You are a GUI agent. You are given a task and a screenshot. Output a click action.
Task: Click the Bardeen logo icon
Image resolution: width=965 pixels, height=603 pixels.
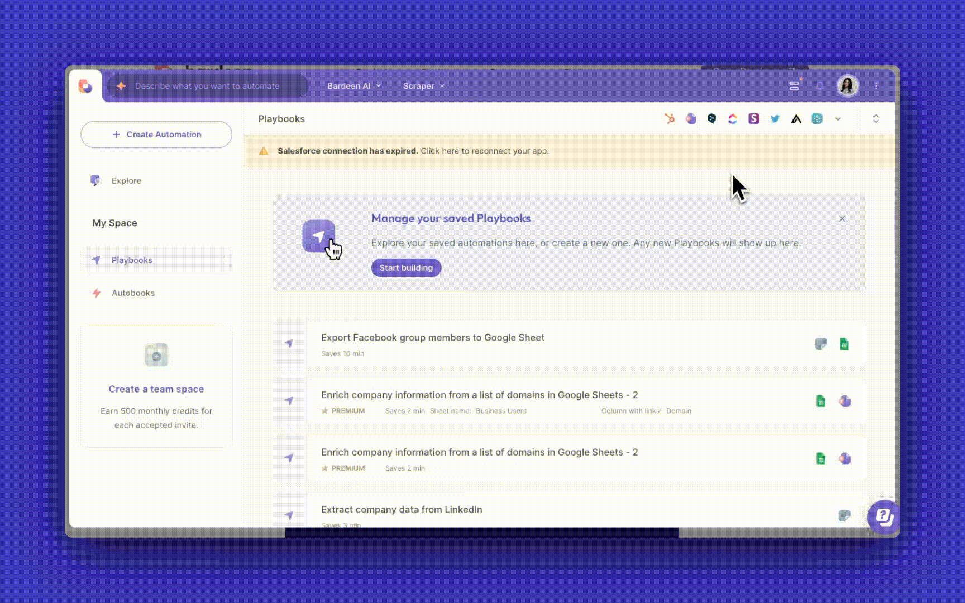pos(85,86)
